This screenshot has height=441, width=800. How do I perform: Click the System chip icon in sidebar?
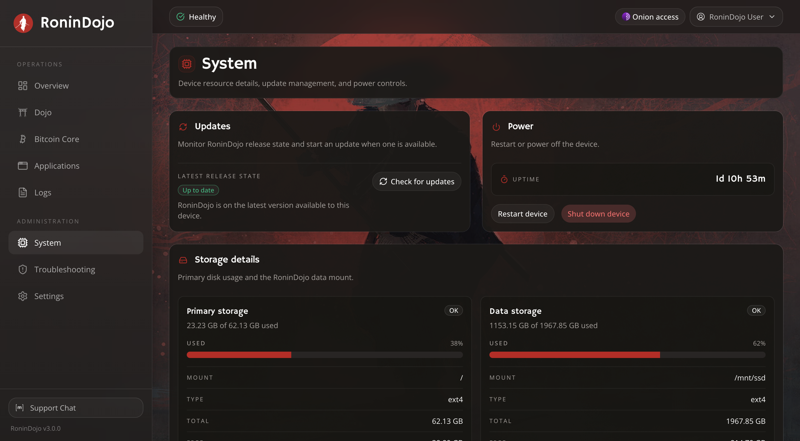point(23,243)
